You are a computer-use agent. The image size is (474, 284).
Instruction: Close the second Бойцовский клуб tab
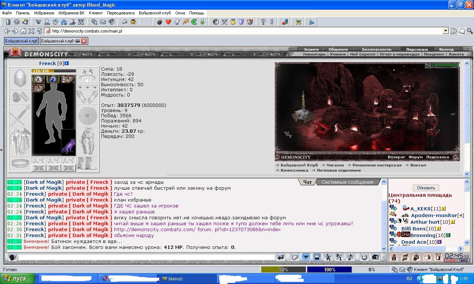pyautogui.click(x=84, y=41)
